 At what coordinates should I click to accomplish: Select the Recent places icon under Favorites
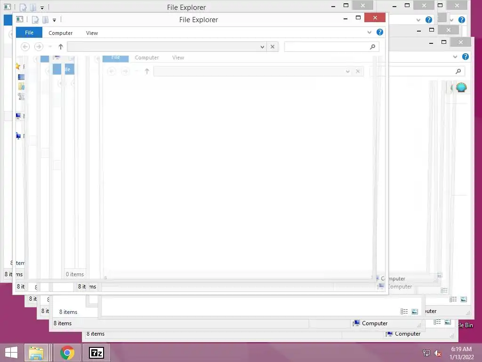point(21,96)
